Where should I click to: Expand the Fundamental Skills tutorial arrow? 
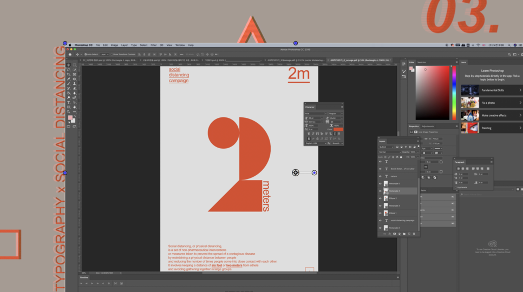(520, 90)
